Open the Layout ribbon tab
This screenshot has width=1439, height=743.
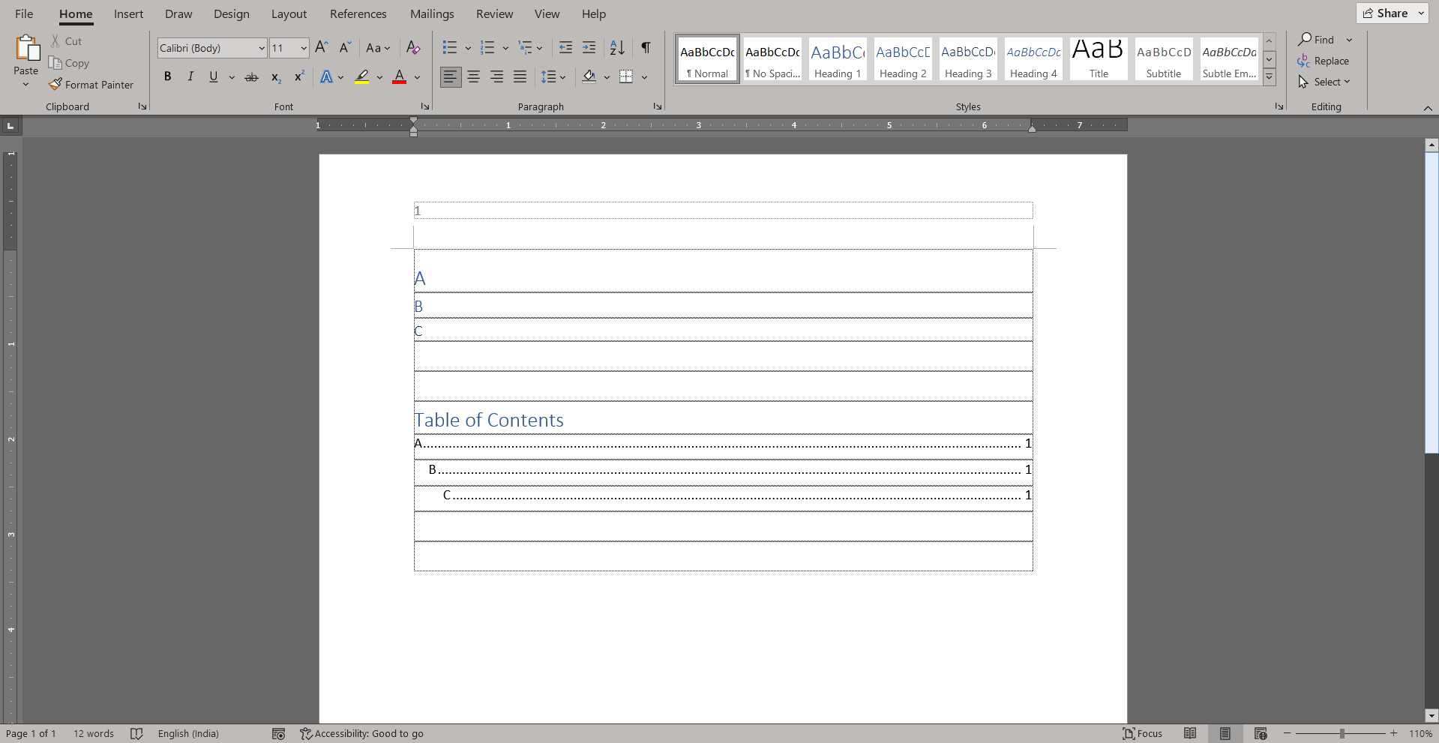click(289, 13)
